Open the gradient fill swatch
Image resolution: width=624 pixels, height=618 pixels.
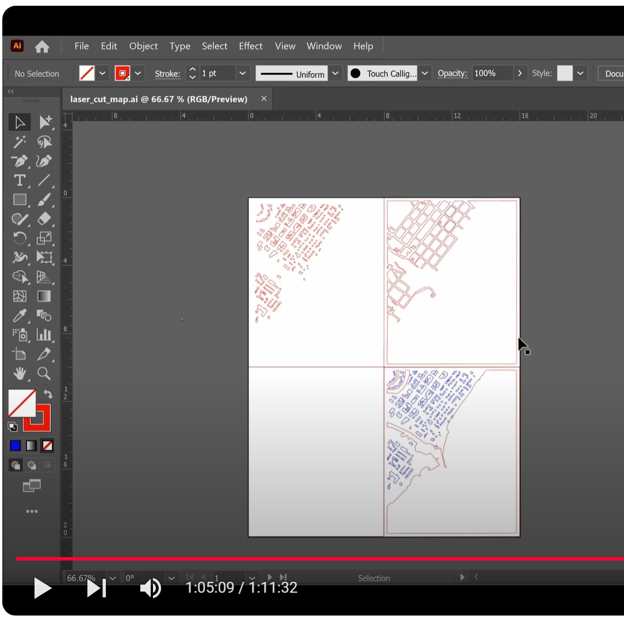30,446
